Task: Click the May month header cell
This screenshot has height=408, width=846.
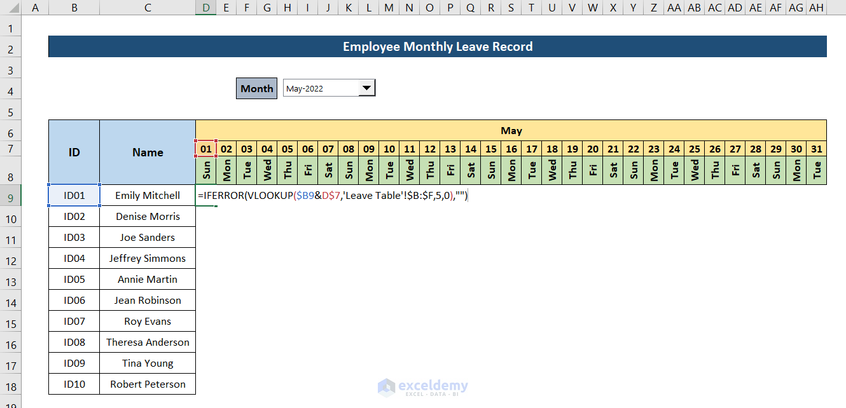Action: coord(511,130)
